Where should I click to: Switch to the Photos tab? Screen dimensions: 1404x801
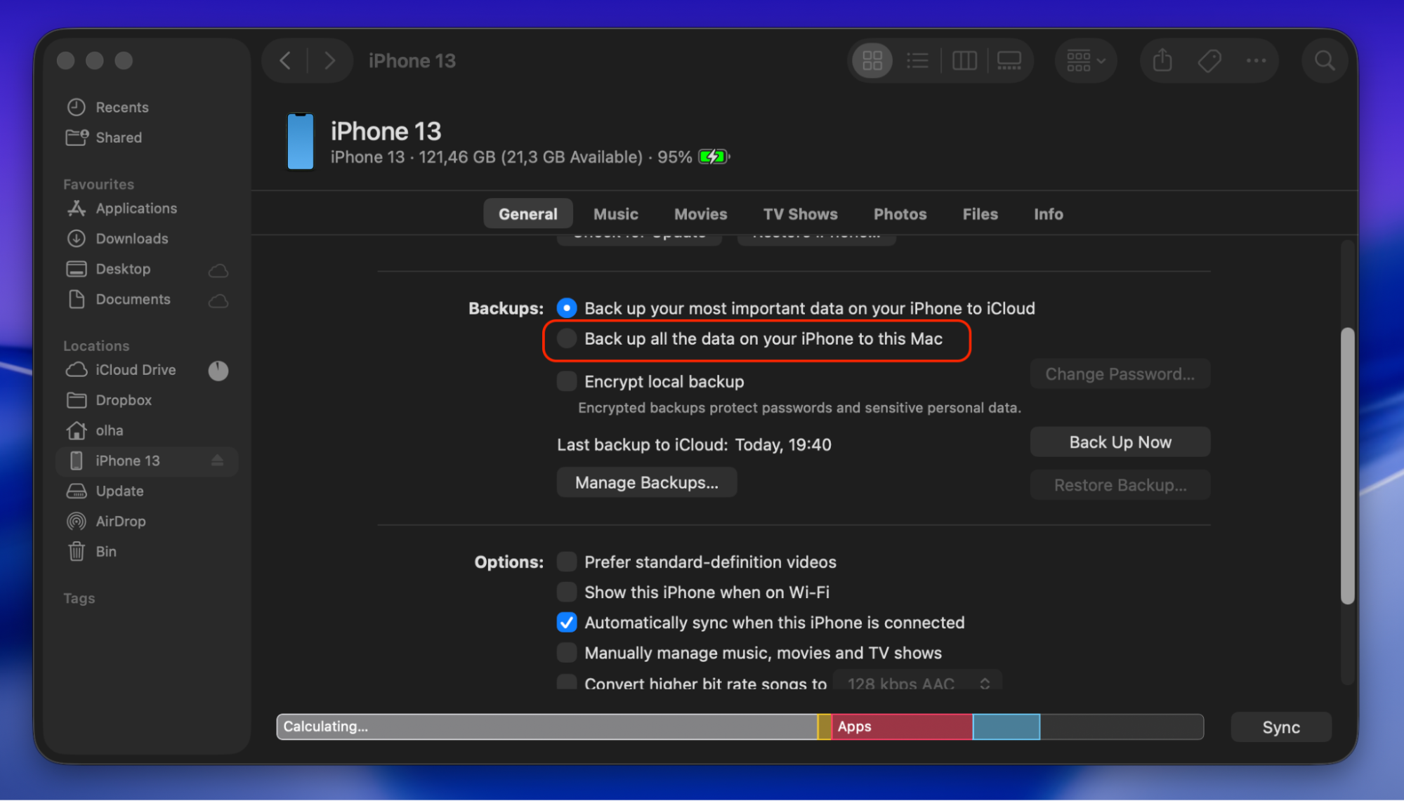tap(900, 214)
